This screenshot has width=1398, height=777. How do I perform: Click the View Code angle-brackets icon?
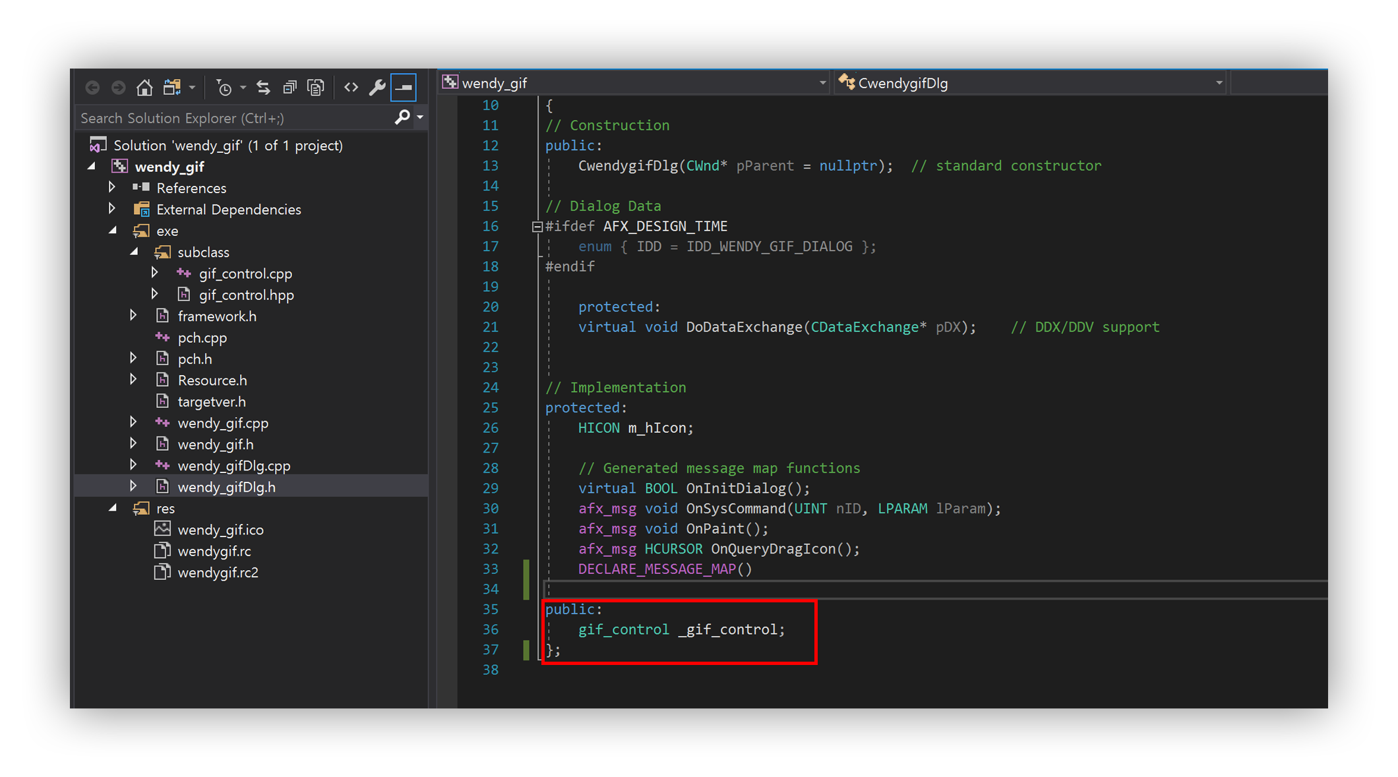tap(351, 87)
